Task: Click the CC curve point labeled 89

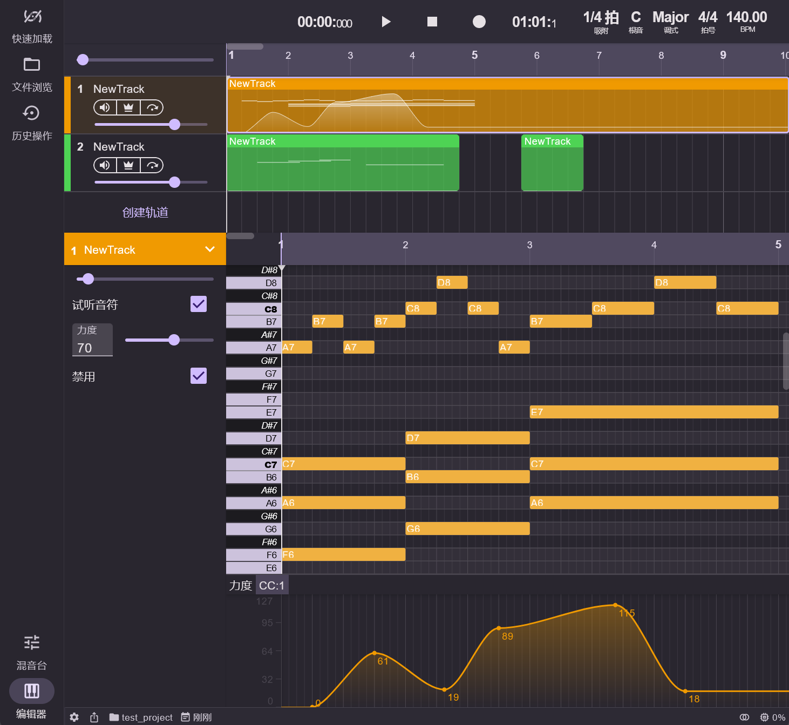Action: pyautogui.click(x=499, y=628)
